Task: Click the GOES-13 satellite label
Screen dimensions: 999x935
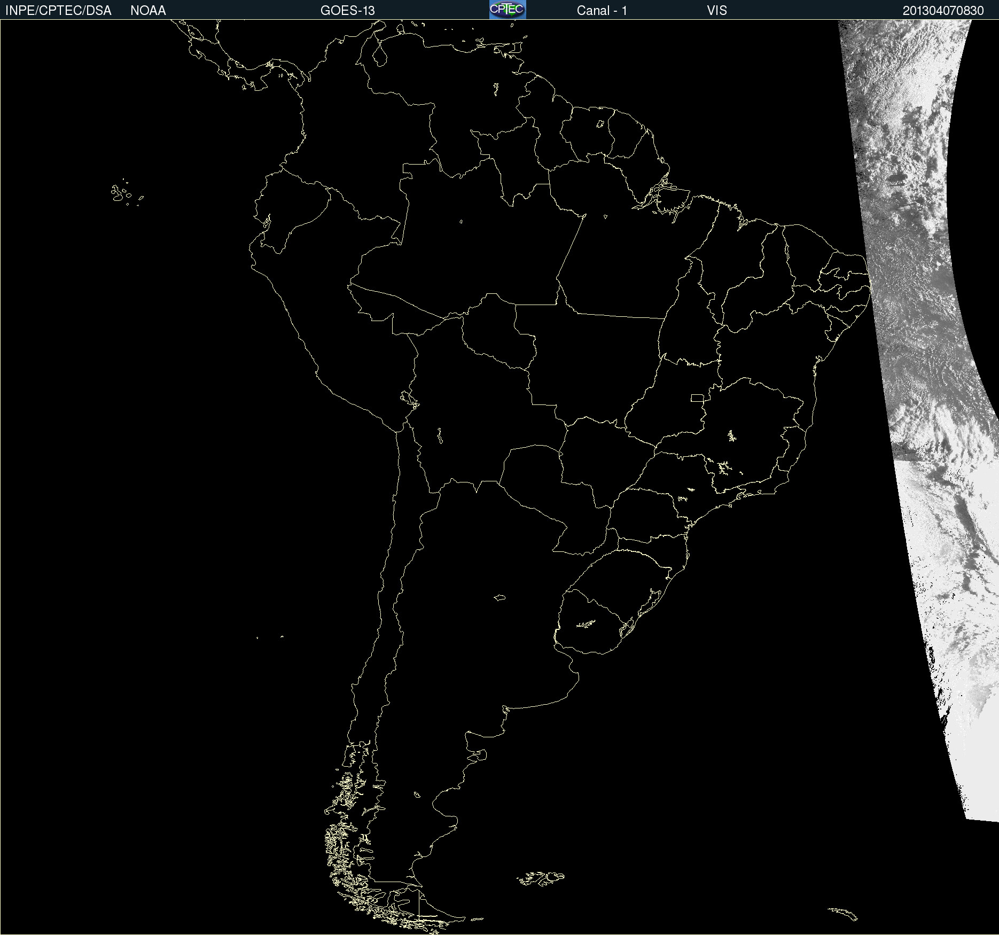Action: pyautogui.click(x=348, y=11)
